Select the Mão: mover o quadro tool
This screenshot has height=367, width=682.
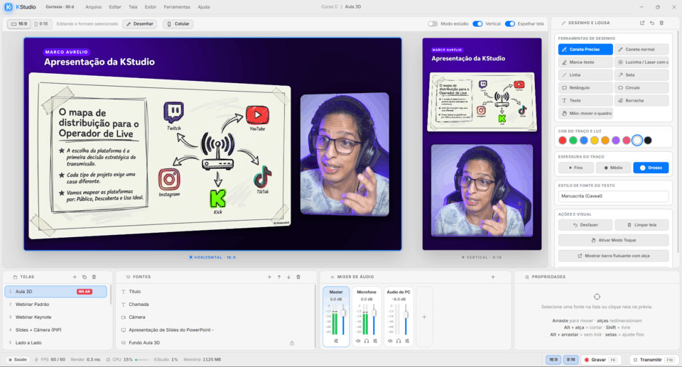pos(585,113)
